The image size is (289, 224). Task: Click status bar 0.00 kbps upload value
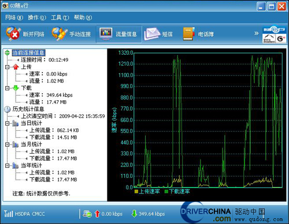(112, 214)
